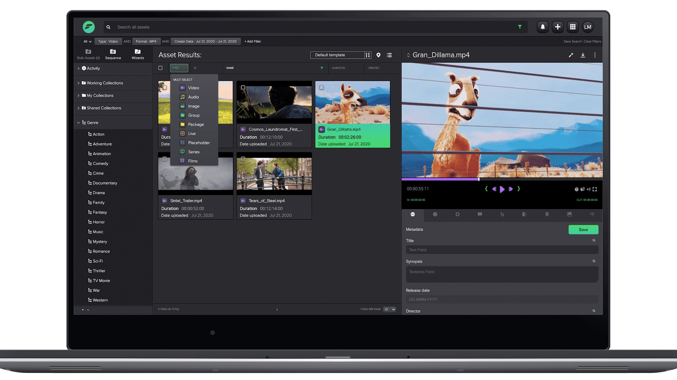Image resolution: width=677 pixels, height=380 pixels.
Task: Save the metadata changes
Action: pos(583,230)
